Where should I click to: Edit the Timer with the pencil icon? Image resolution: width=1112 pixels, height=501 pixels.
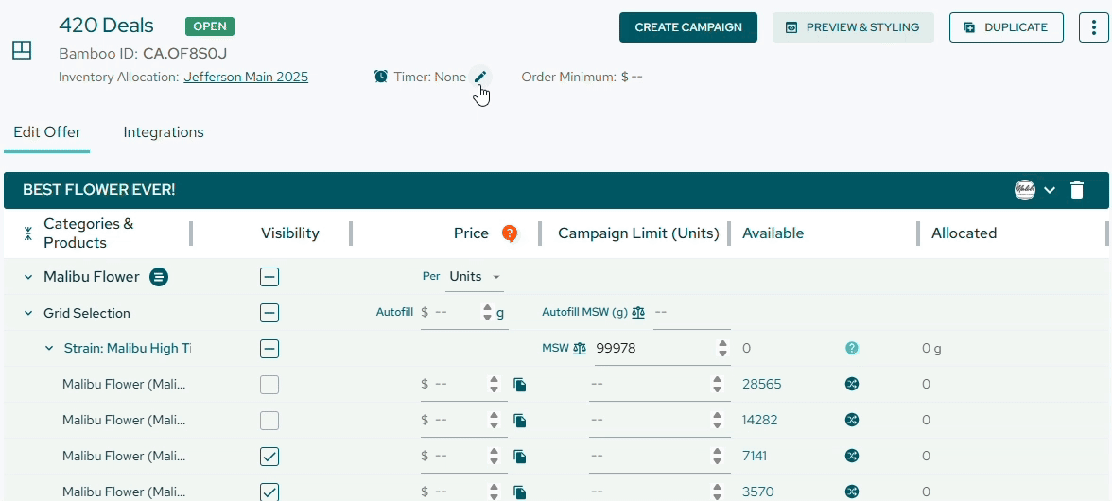[x=480, y=77]
